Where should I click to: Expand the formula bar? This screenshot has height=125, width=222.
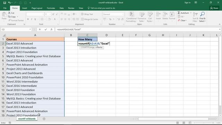(220, 29)
